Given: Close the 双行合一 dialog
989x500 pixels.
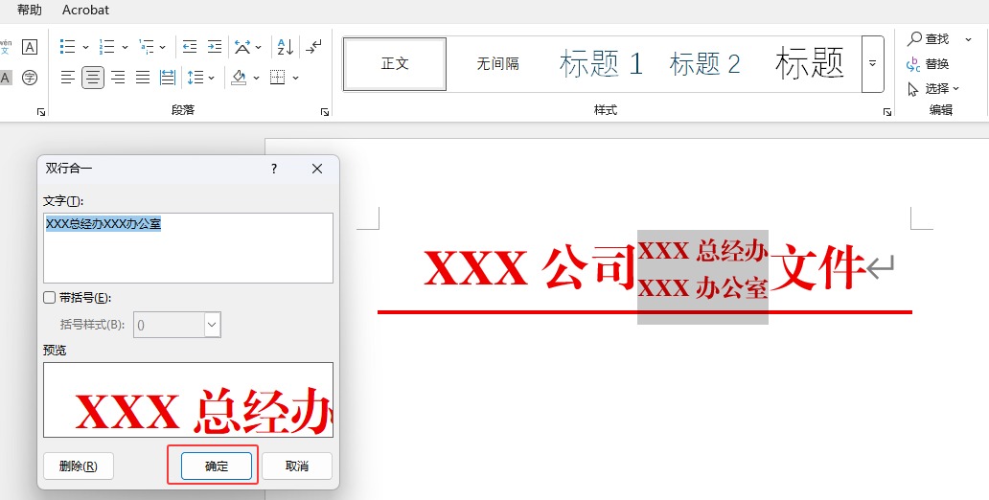Looking at the screenshot, I should [317, 169].
